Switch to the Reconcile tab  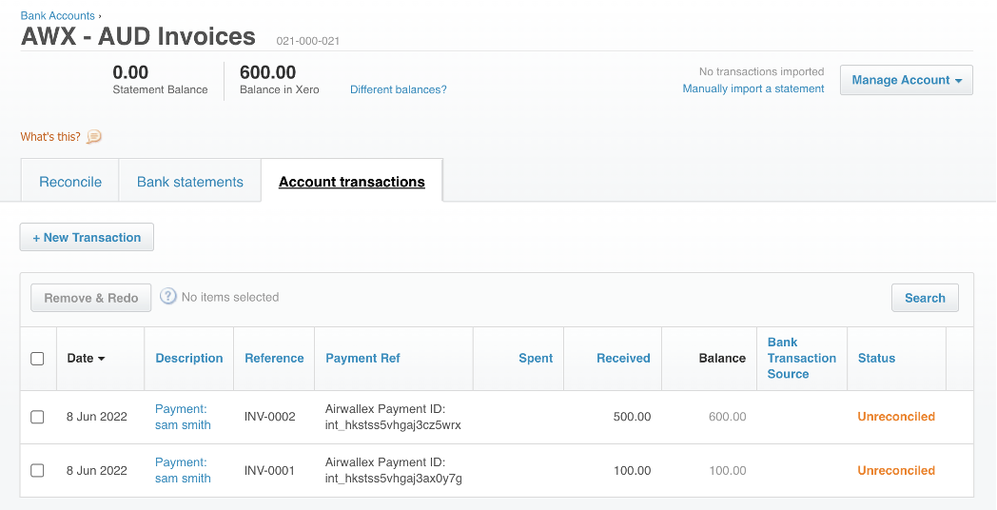pyautogui.click(x=70, y=182)
